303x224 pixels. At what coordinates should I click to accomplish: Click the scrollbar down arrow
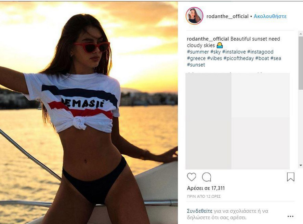301,166
